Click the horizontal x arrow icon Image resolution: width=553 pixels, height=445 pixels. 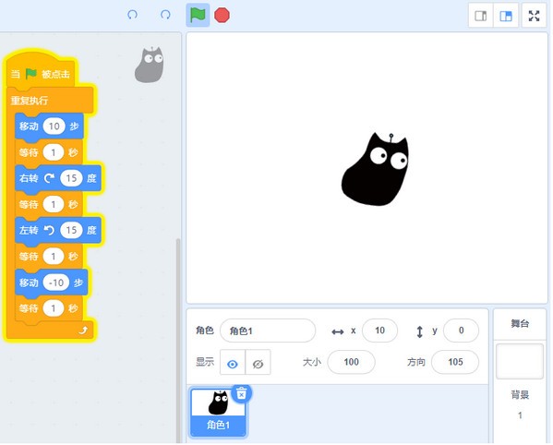pos(338,331)
